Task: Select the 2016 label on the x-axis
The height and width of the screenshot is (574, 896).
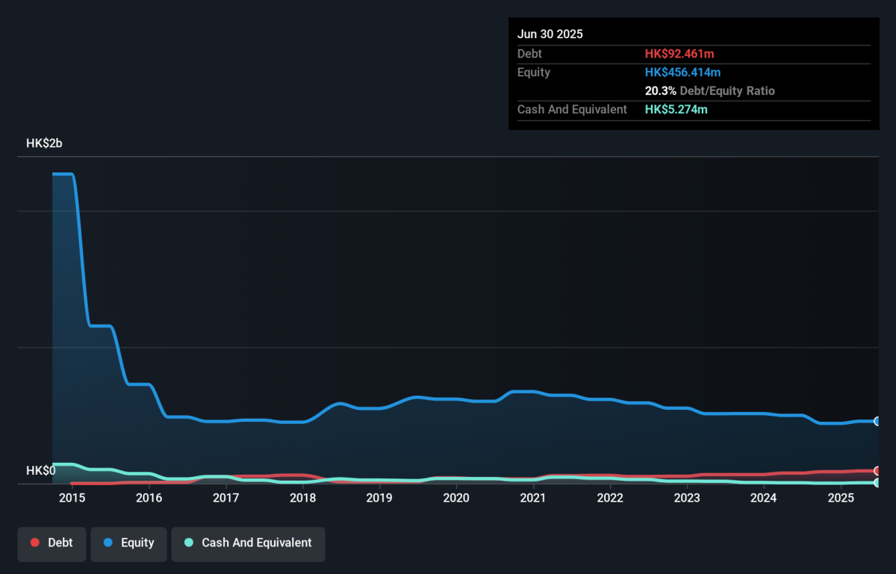Action: point(149,498)
